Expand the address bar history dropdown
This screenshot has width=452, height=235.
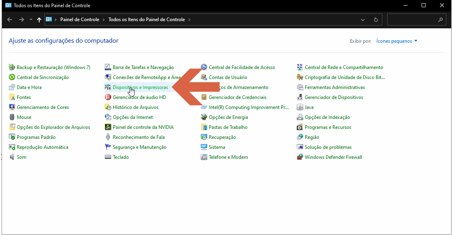[363, 20]
